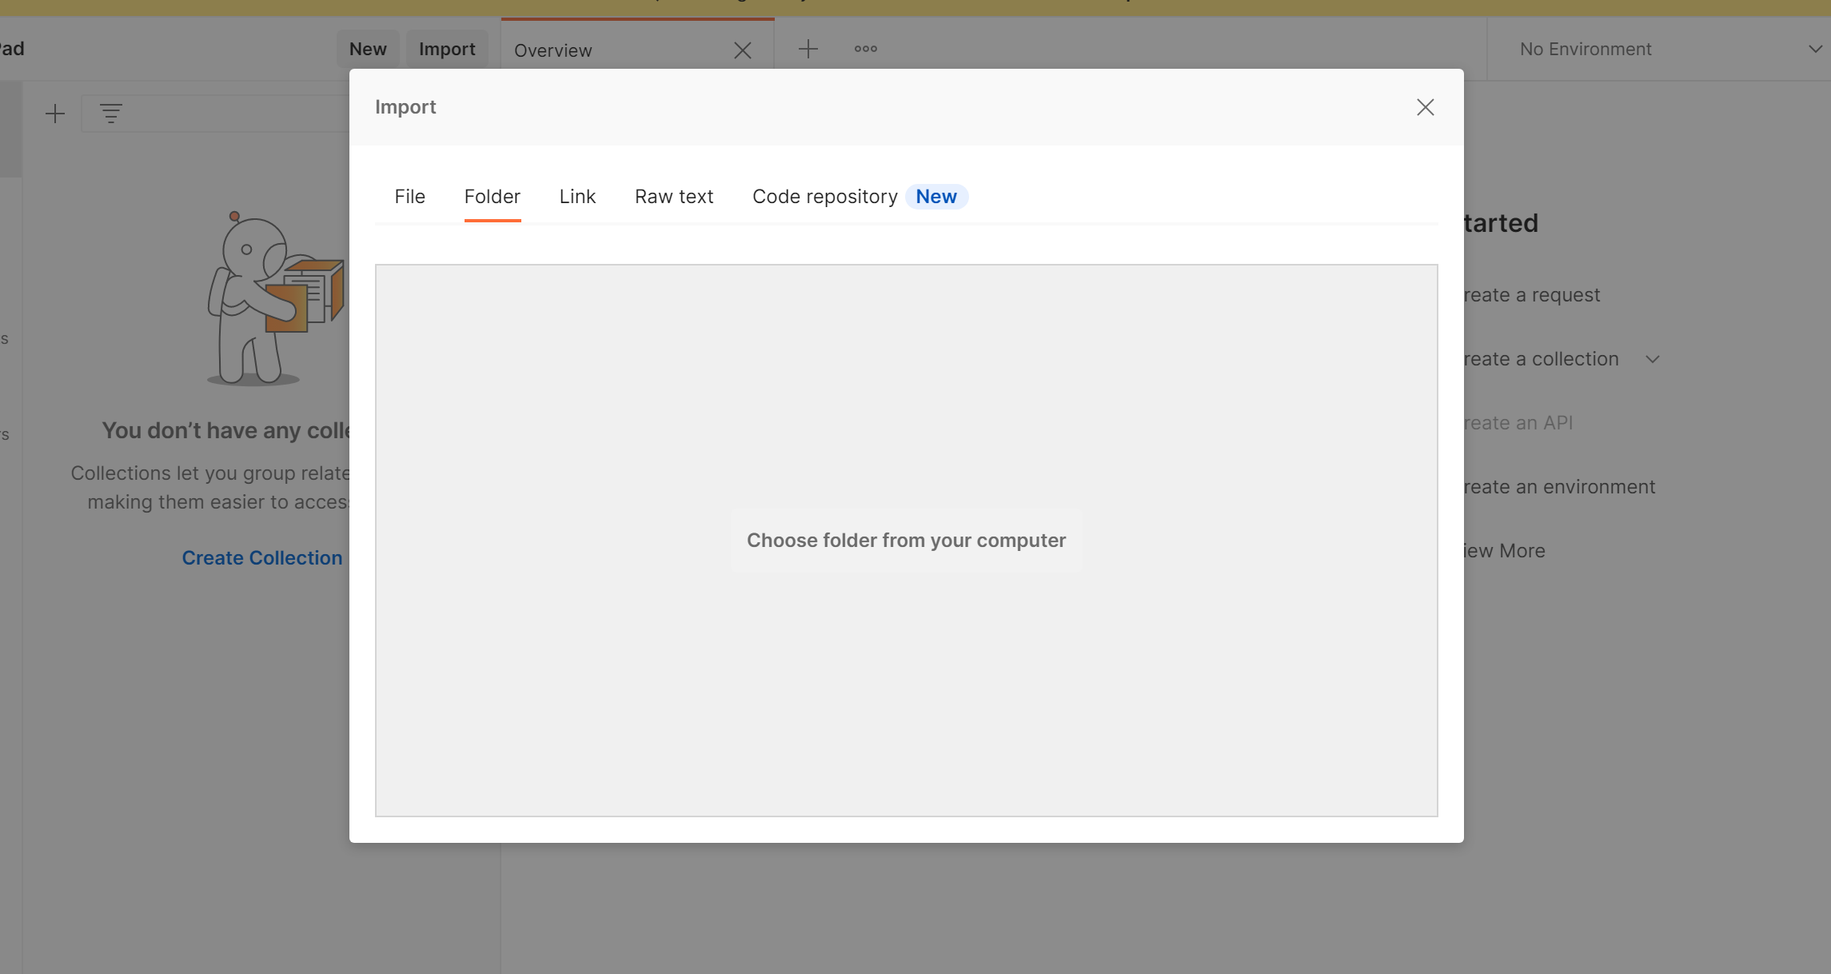Click Create an environment link
Image resolution: width=1831 pixels, height=974 pixels.
(x=1559, y=487)
